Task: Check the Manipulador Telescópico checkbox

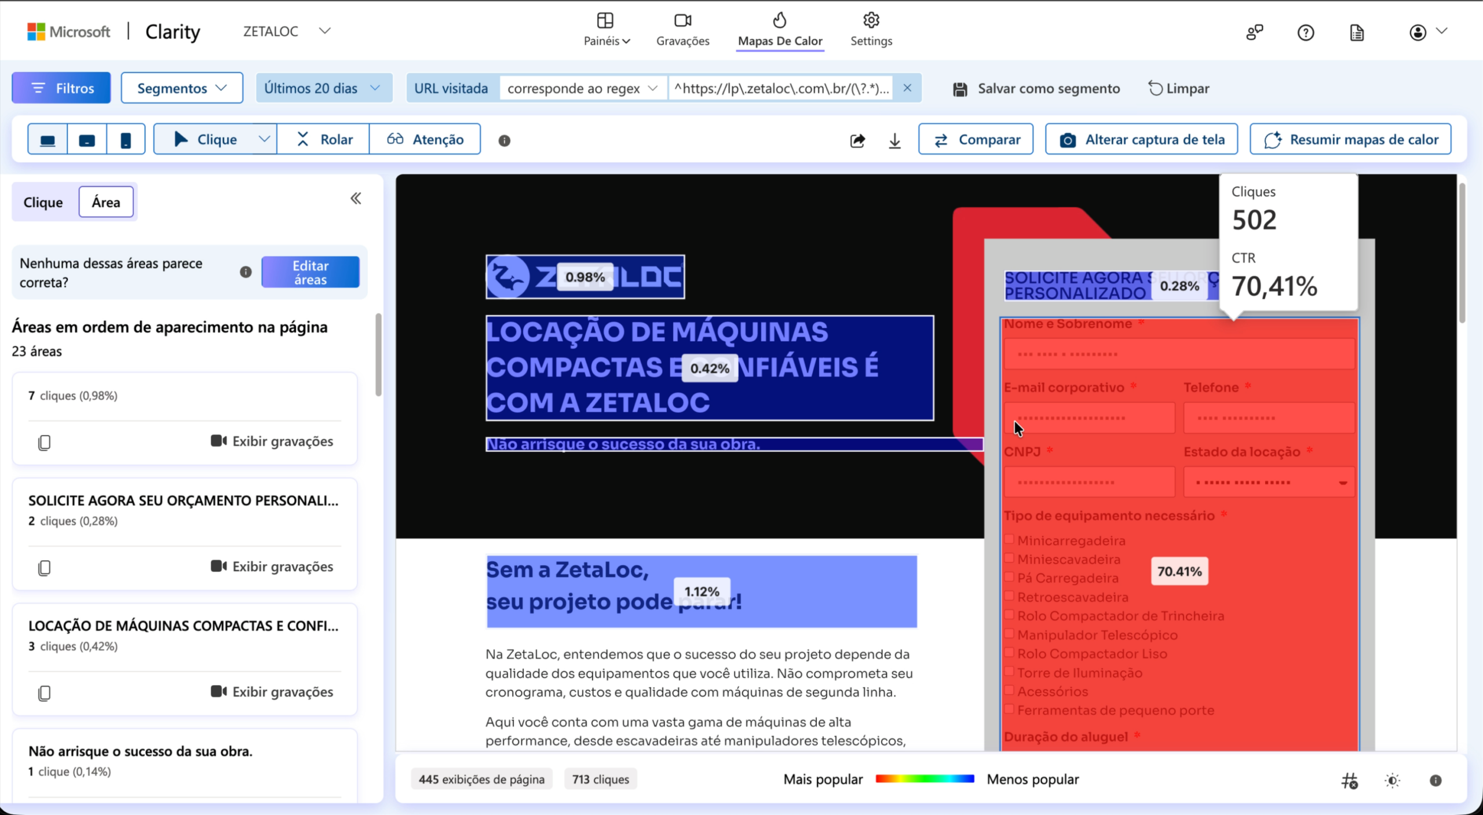Action: (1009, 634)
